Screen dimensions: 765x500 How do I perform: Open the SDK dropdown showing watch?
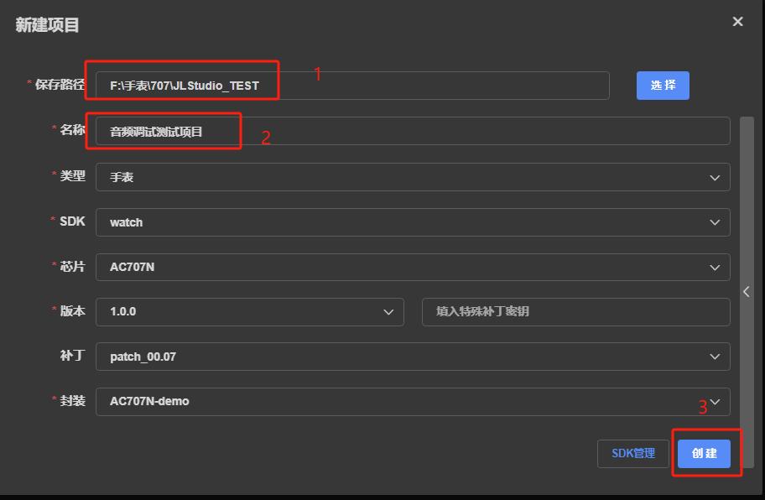tap(413, 222)
